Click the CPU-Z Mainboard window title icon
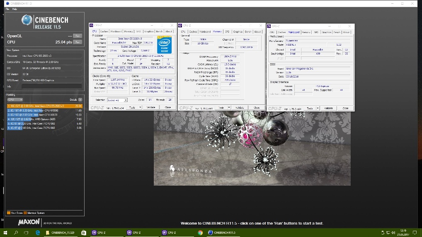The image size is (422, 237). pos(269,26)
